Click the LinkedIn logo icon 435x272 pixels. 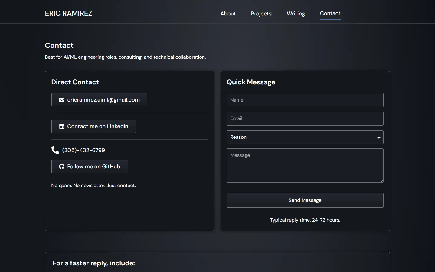(62, 126)
